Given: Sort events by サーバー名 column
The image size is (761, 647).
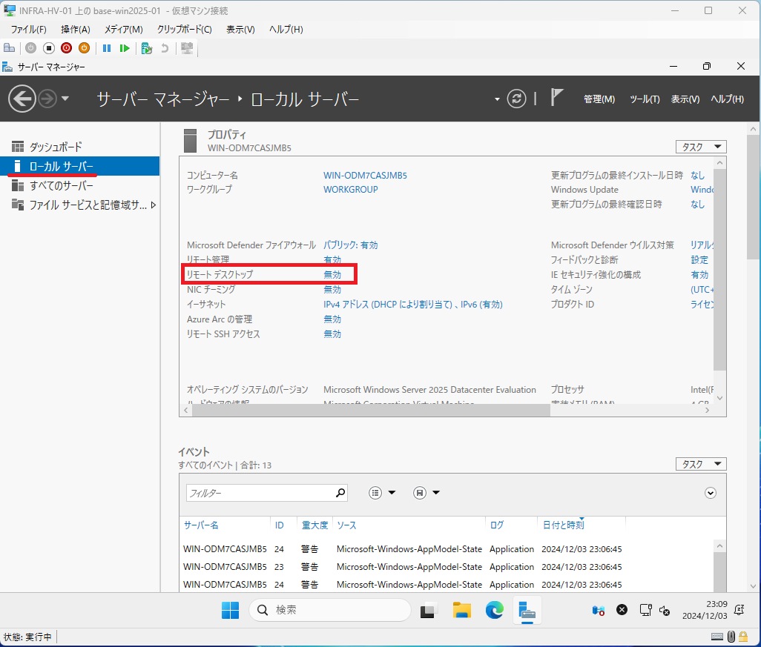Looking at the screenshot, I should (x=201, y=525).
